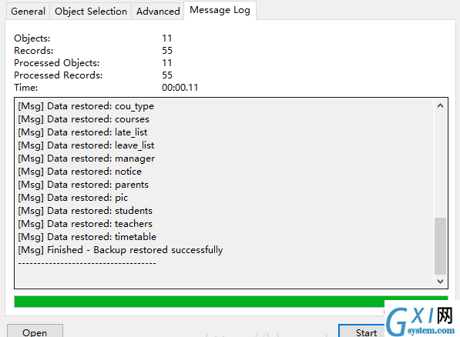Select log line 'Data restored: teachers'
460x337 pixels.
(85, 224)
